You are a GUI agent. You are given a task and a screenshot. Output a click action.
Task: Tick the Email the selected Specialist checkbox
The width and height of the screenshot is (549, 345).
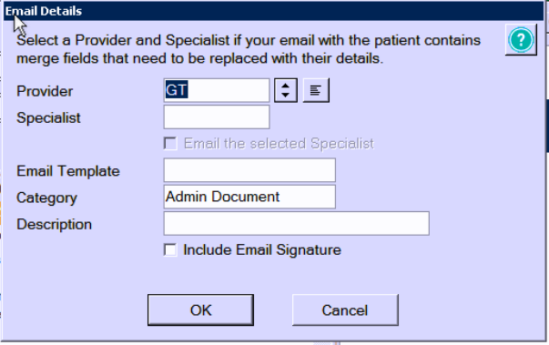click(170, 144)
